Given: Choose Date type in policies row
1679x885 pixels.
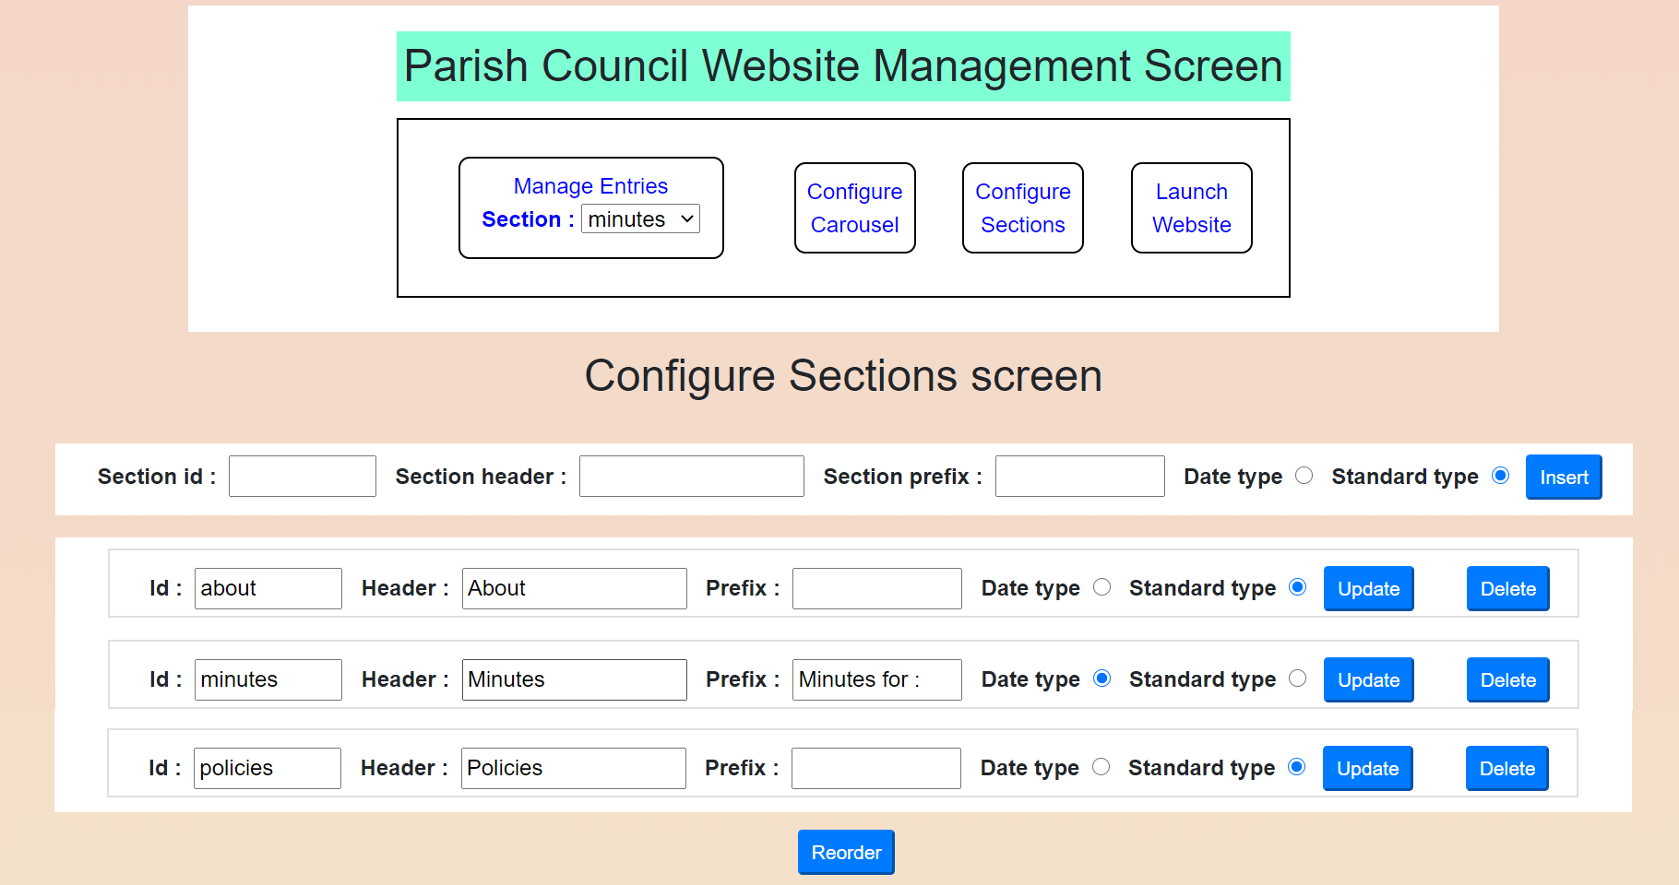Looking at the screenshot, I should (1101, 767).
